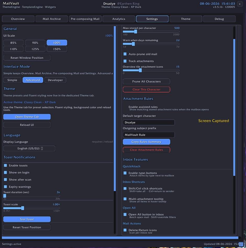Screen dimensions: 246x248
Task: Click Copy Rules Summary button
Action: click(147, 142)
